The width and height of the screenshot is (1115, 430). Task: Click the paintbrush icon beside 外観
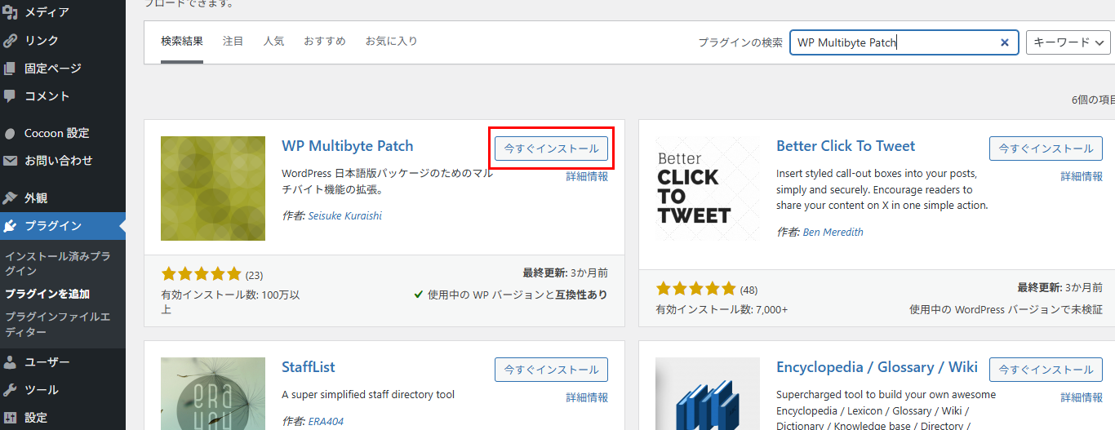(10, 198)
